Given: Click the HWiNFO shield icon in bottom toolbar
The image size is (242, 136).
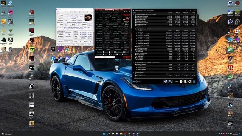Looking at the screenshot, I should [x=166, y=82].
